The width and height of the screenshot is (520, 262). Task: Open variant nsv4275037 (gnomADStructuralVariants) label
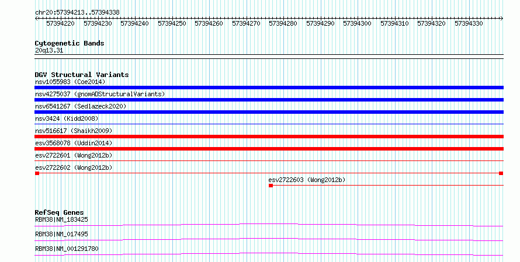click(100, 94)
